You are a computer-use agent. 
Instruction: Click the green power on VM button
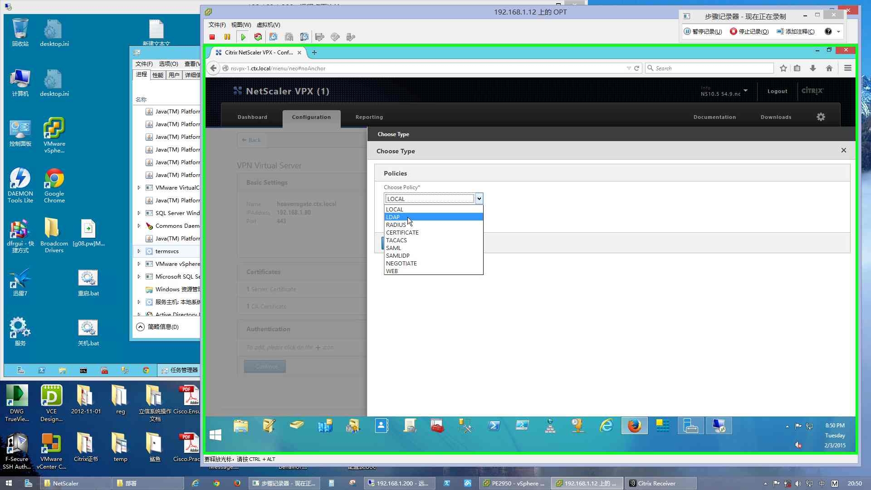point(243,37)
